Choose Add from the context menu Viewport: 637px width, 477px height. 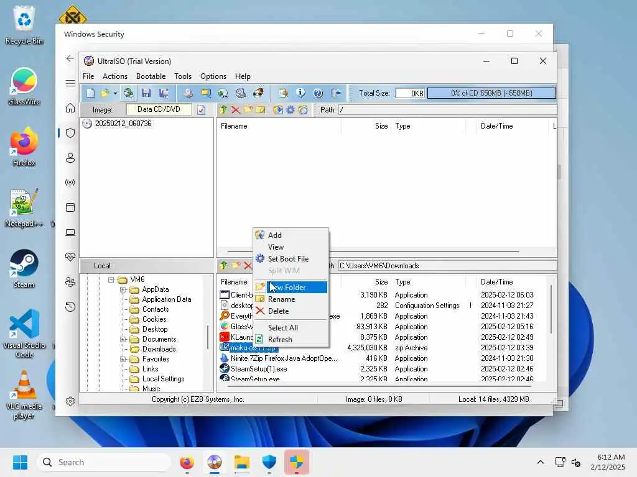[291, 235]
